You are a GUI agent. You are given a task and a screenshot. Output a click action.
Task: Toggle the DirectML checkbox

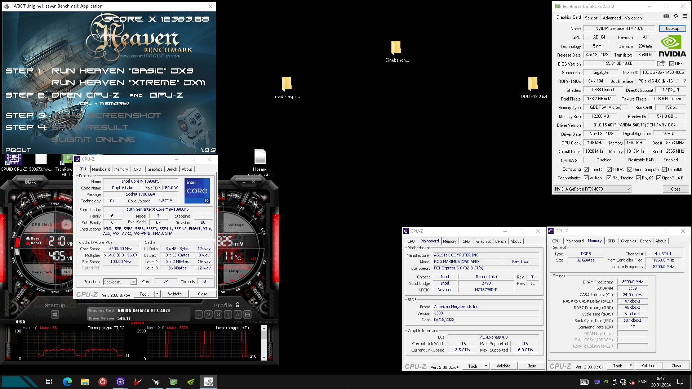(664, 170)
